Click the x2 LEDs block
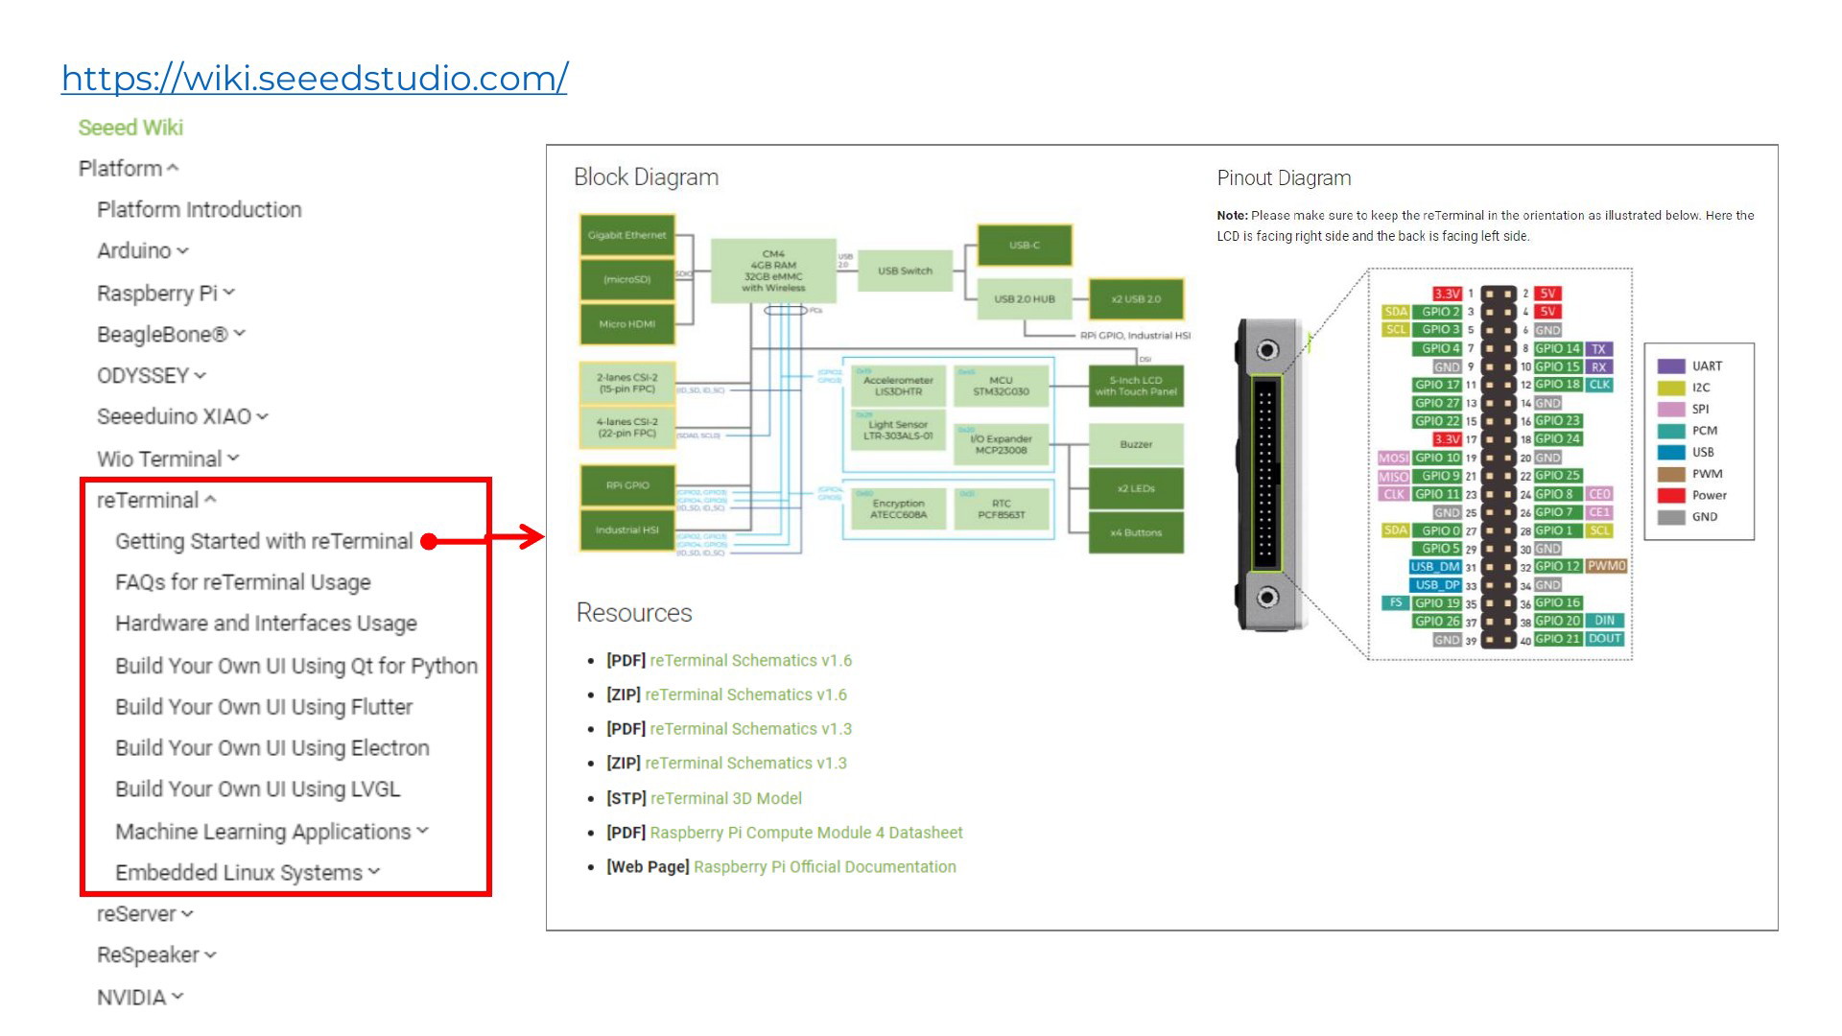The width and height of the screenshot is (1842, 1036). [x=1136, y=488]
